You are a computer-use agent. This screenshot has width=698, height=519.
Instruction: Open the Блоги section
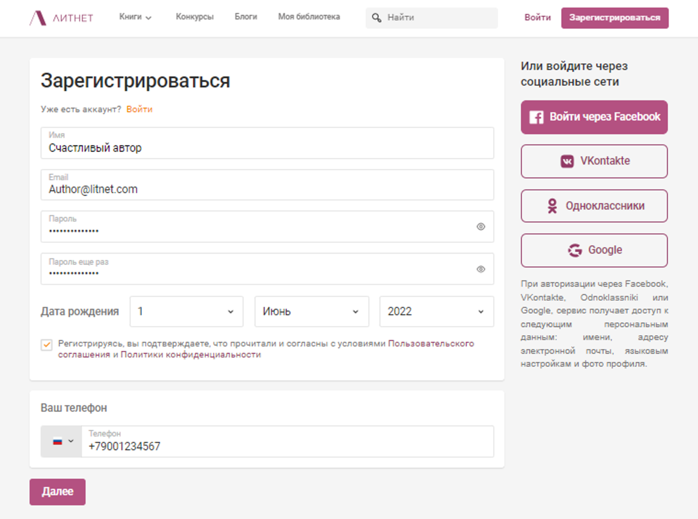click(246, 17)
